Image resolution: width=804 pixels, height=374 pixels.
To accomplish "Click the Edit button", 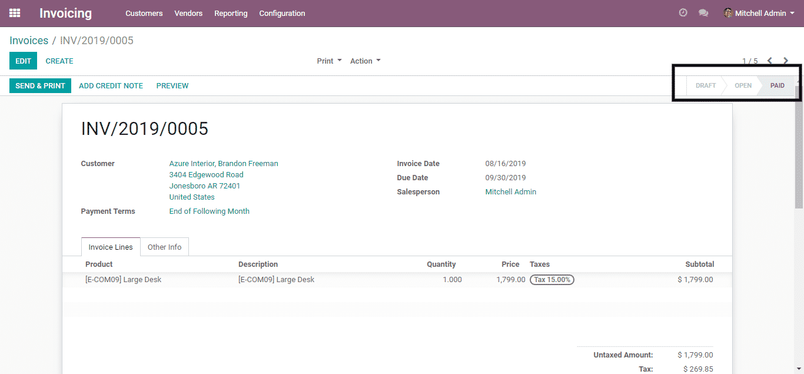I will tap(23, 61).
